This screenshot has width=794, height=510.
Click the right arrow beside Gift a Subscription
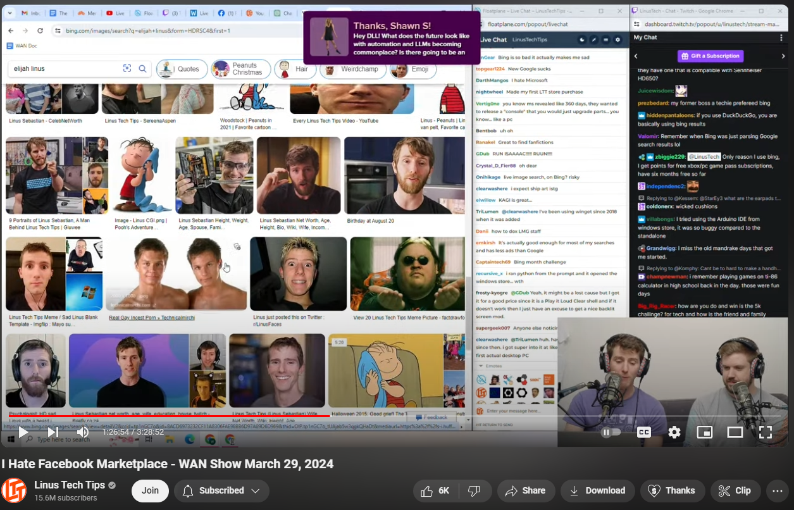click(783, 56)
